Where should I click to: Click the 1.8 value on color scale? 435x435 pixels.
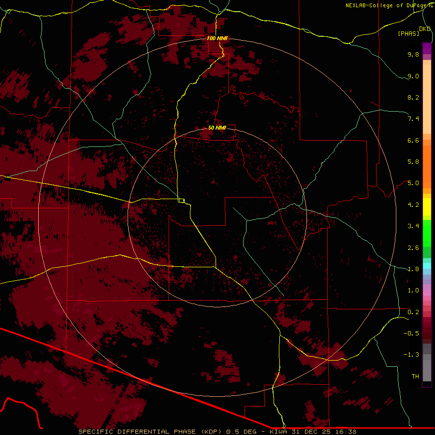pos(413,269)
